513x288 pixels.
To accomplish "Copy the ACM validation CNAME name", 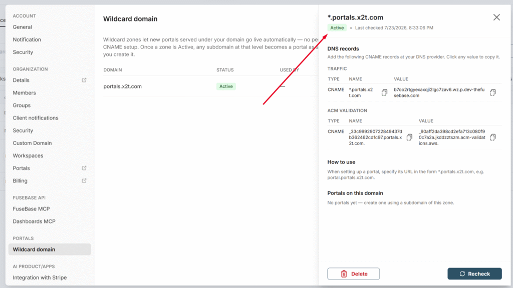I will click(409, 137).
